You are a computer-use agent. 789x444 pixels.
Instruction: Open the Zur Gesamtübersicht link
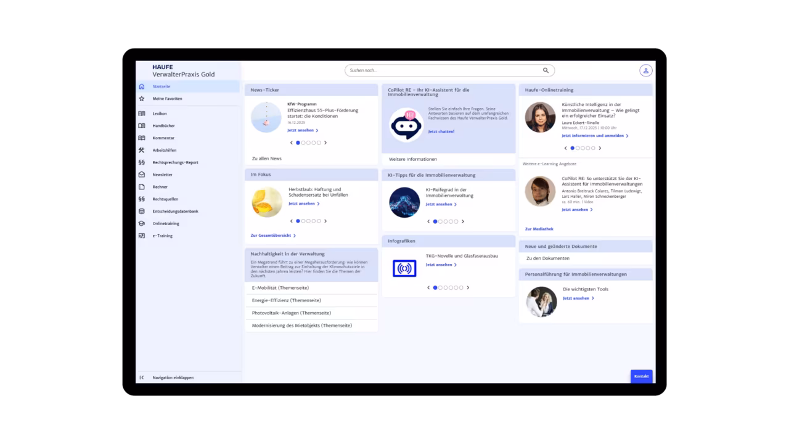(272, 236)
